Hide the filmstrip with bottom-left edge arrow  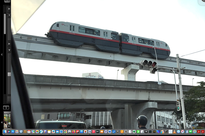2,122
